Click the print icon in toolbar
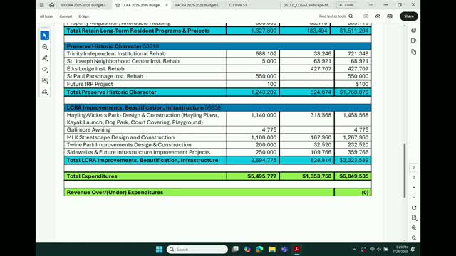This screenshot has width=456, height=256. click(x=390, y=16)
